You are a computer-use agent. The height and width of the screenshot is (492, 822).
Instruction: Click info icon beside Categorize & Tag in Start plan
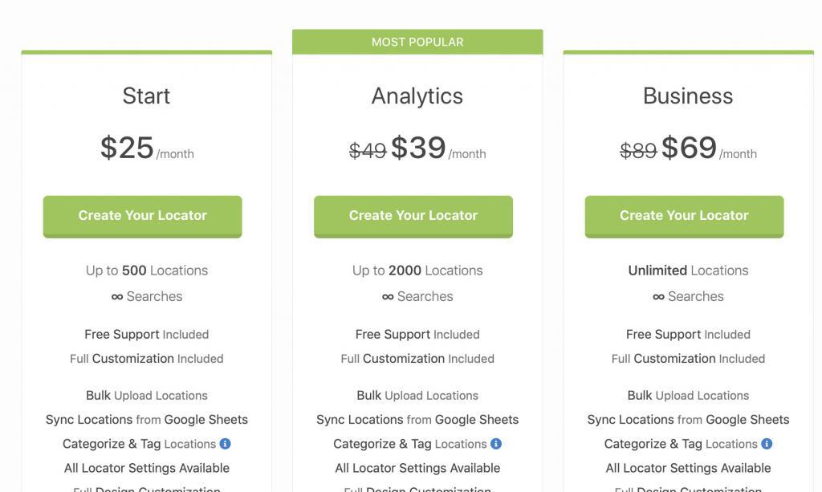coord(226,444)
